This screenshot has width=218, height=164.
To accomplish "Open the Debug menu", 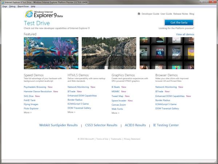I will [x=12, y=7].
